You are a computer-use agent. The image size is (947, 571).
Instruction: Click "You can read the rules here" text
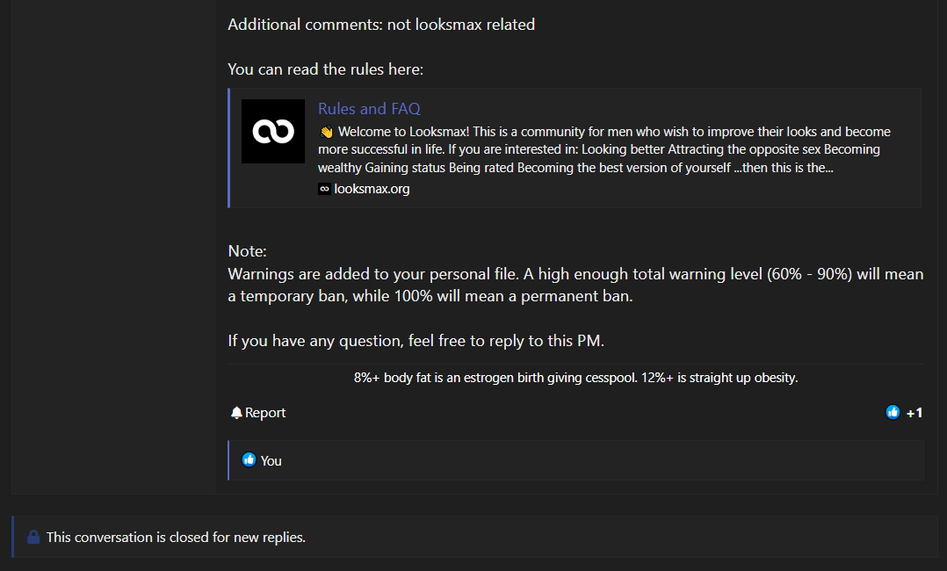click(x=326, y=69)
